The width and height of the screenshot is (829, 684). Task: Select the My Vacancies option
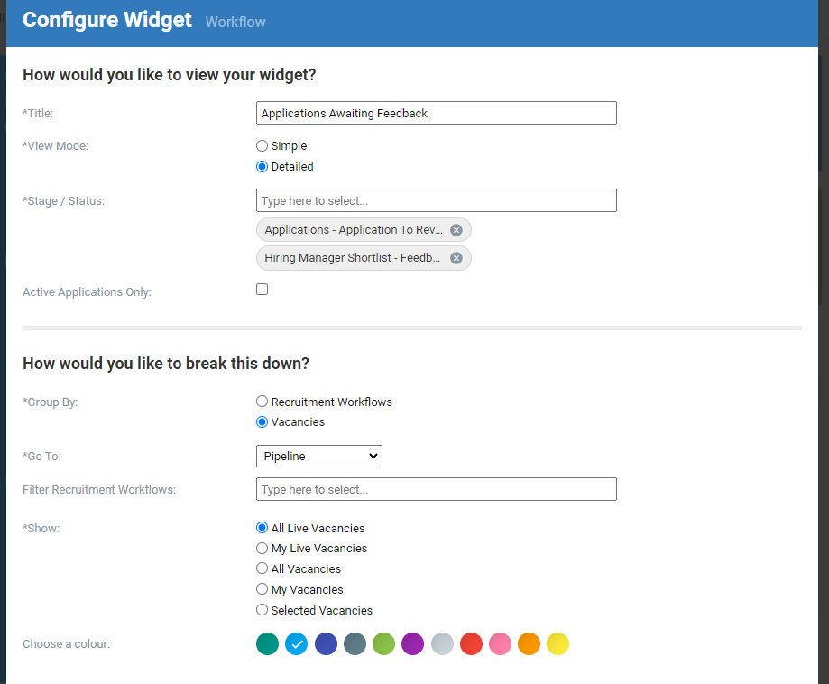pyautogui.click(x=262, y=589)
